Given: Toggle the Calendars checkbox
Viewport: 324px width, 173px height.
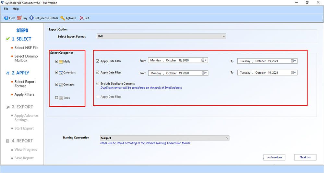Looking at the screenshot, I should click(x=56, y=72).
